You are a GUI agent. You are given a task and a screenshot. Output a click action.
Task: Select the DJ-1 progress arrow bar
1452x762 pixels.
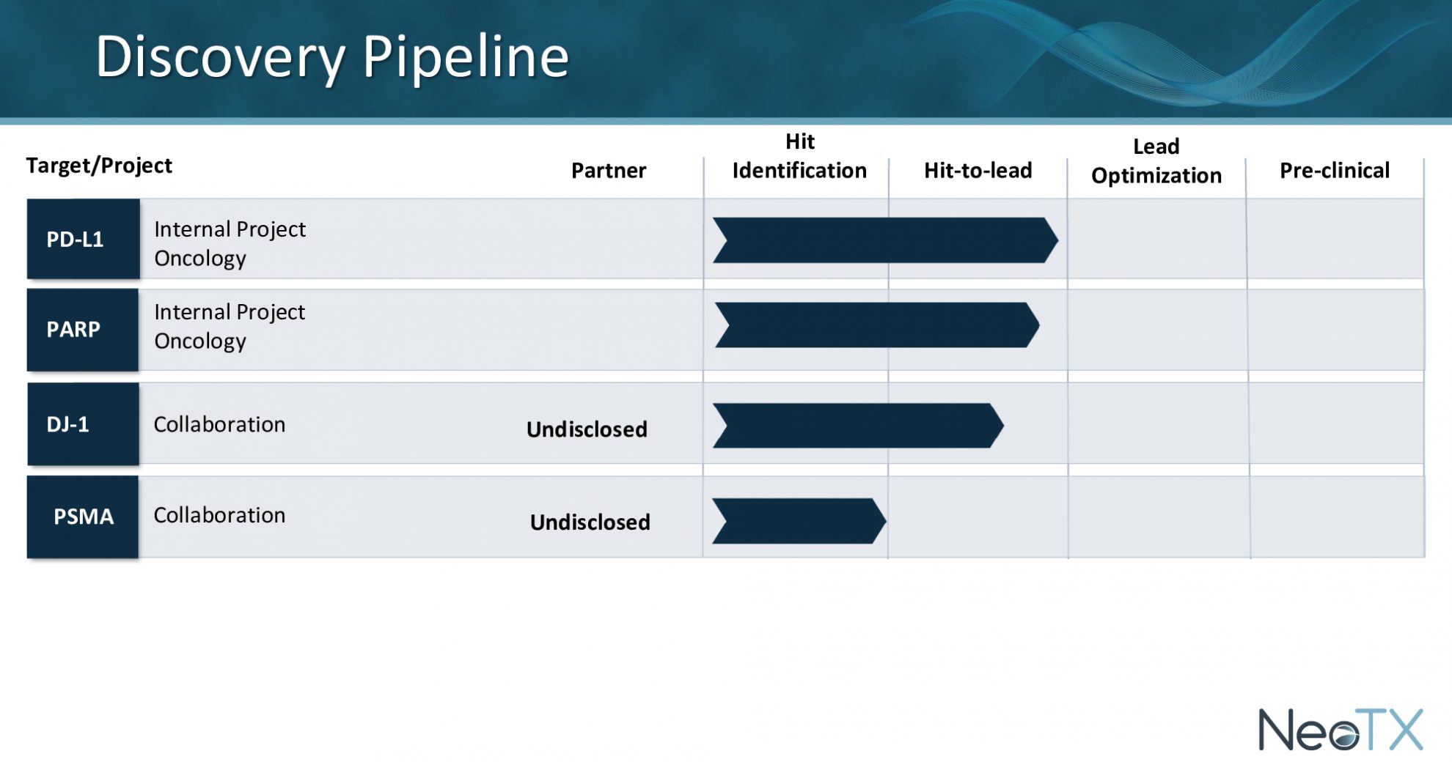tap(857, 426)
